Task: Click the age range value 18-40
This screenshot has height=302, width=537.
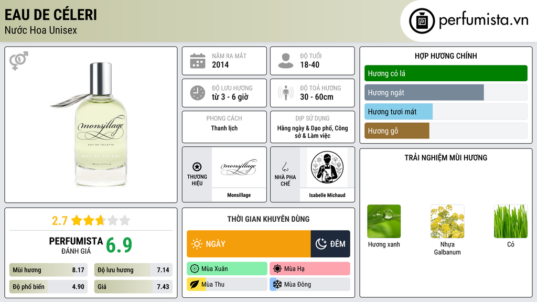Action: (x=309, y=64)
